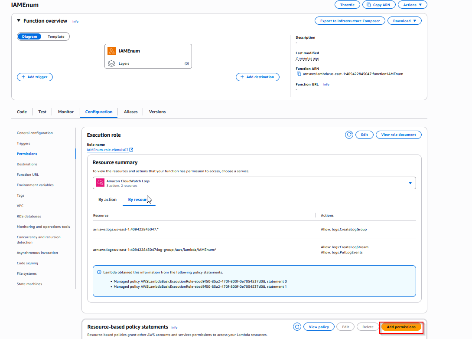Edit the execution role

(365, 135)
